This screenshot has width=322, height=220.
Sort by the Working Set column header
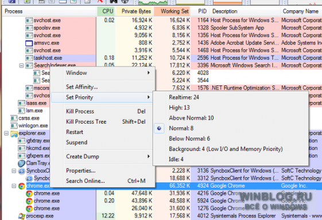pyautogui.click(x=172, y=11)
